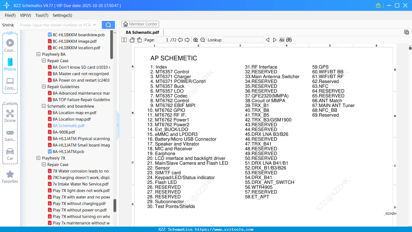Open the Courses sidebar section
Viewport: 412px width, 232px height.
click(x=10, y=45)
